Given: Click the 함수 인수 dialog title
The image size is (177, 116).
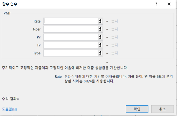Looking at the screenshot, I should 10,4.
